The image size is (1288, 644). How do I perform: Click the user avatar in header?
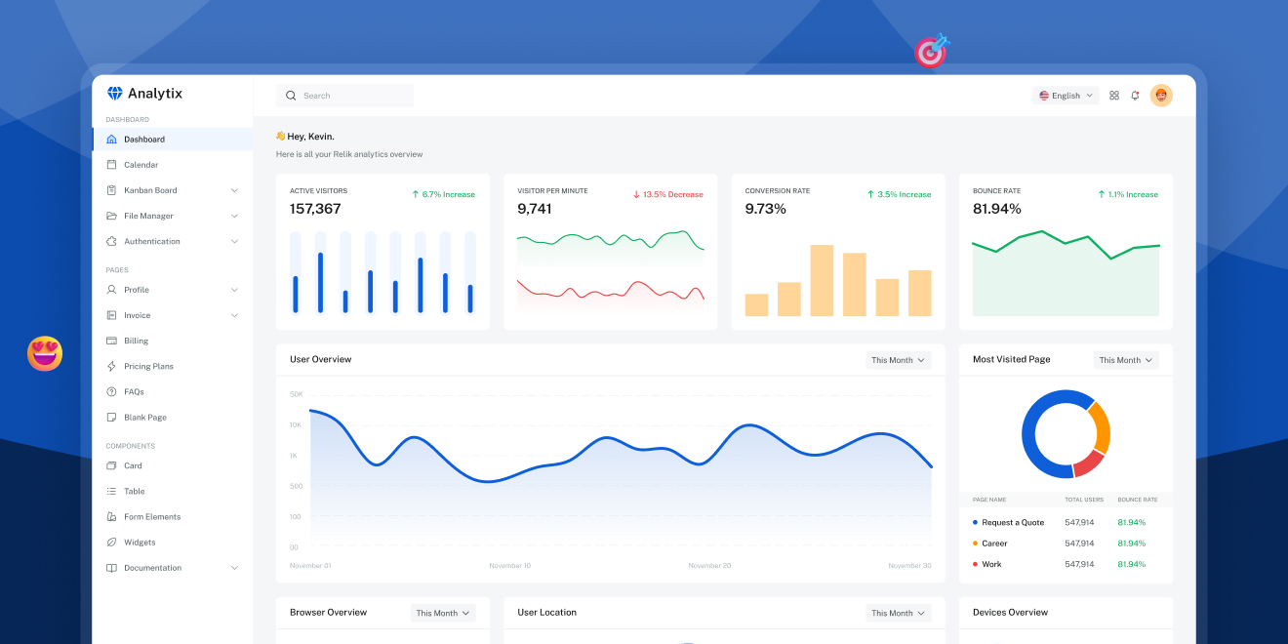click(1161, 96)
